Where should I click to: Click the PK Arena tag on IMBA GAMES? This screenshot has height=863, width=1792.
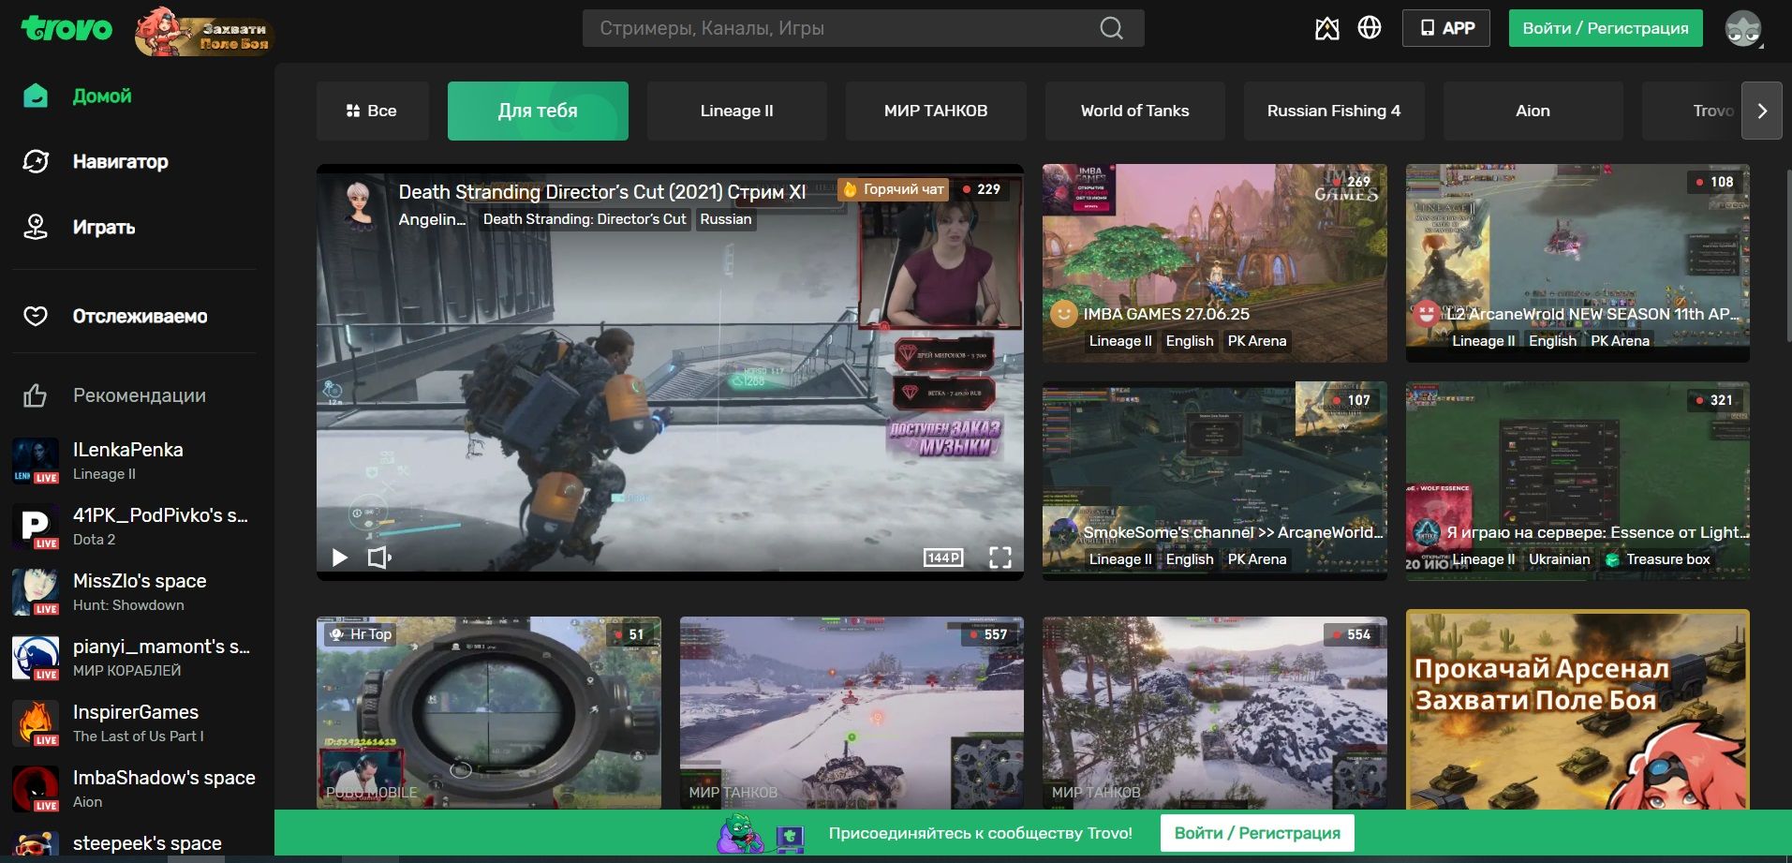pos(1257,341)
